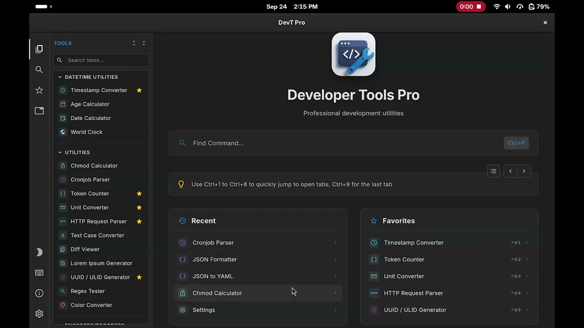Open JSON Formatter from Recent list
Screen dimensions: 584x328
[258, 259]
